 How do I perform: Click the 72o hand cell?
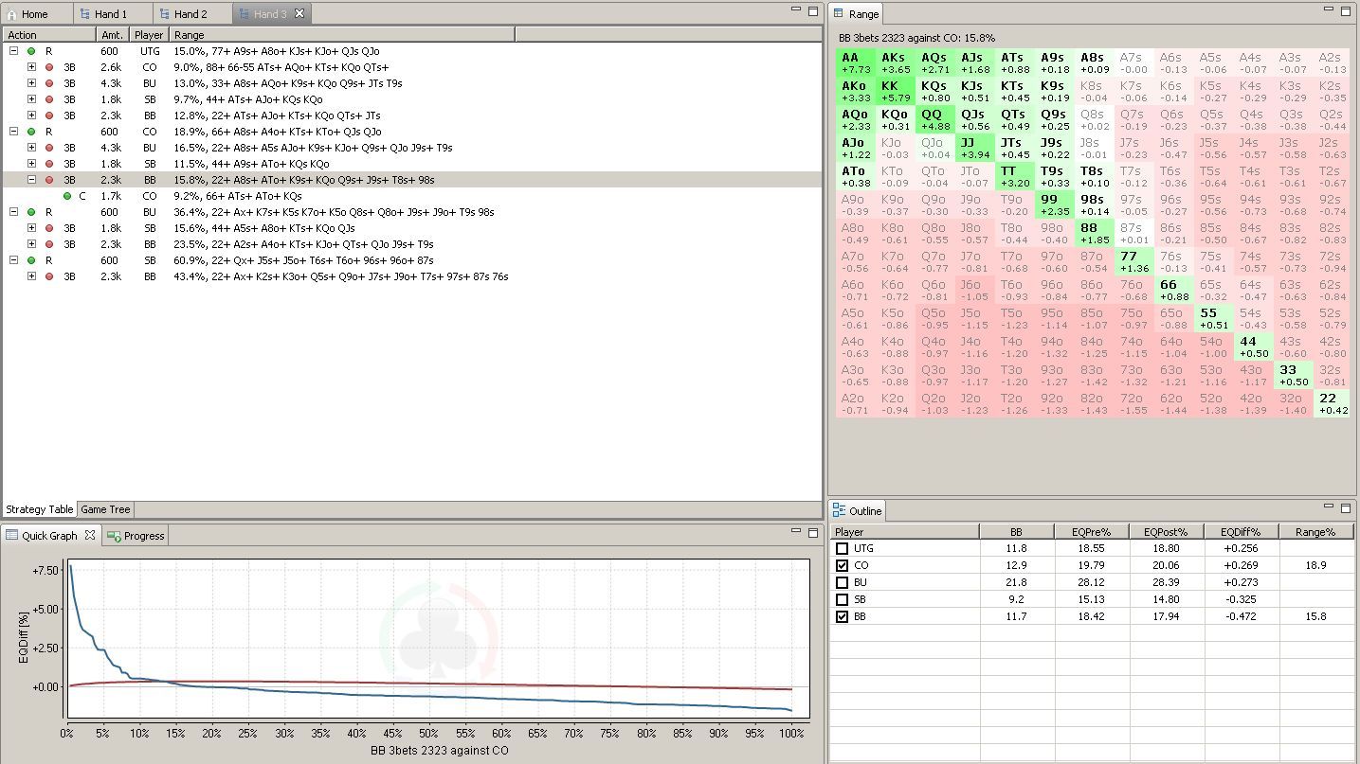[1134, 403]
